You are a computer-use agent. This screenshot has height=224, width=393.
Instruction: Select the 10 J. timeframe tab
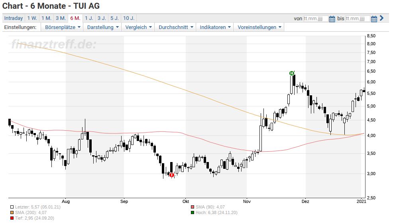point(129,18)
